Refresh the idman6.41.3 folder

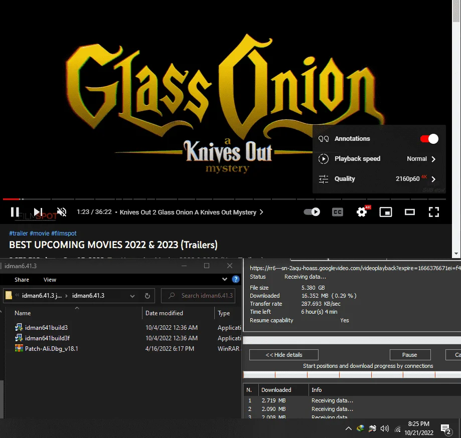(x=147, y=296)
